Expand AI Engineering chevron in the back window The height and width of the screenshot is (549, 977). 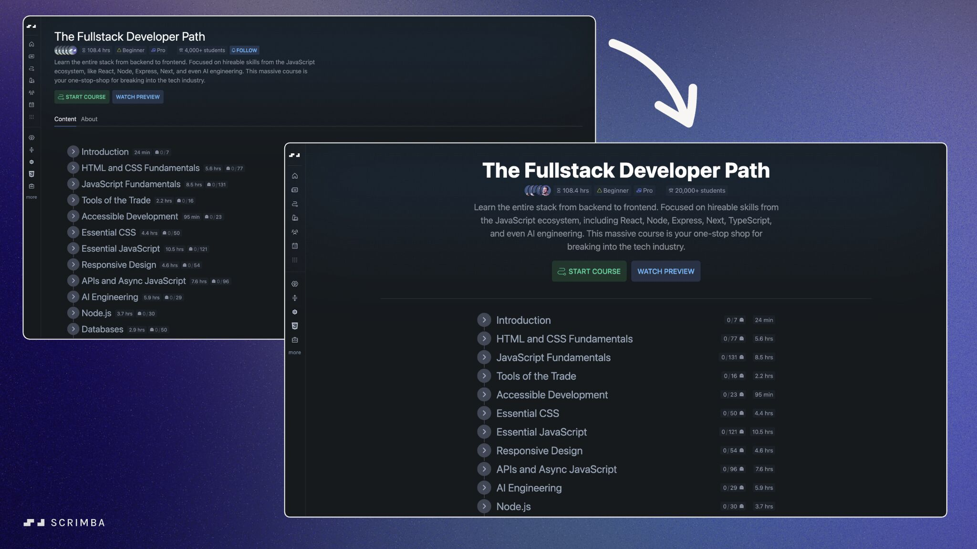73,297
